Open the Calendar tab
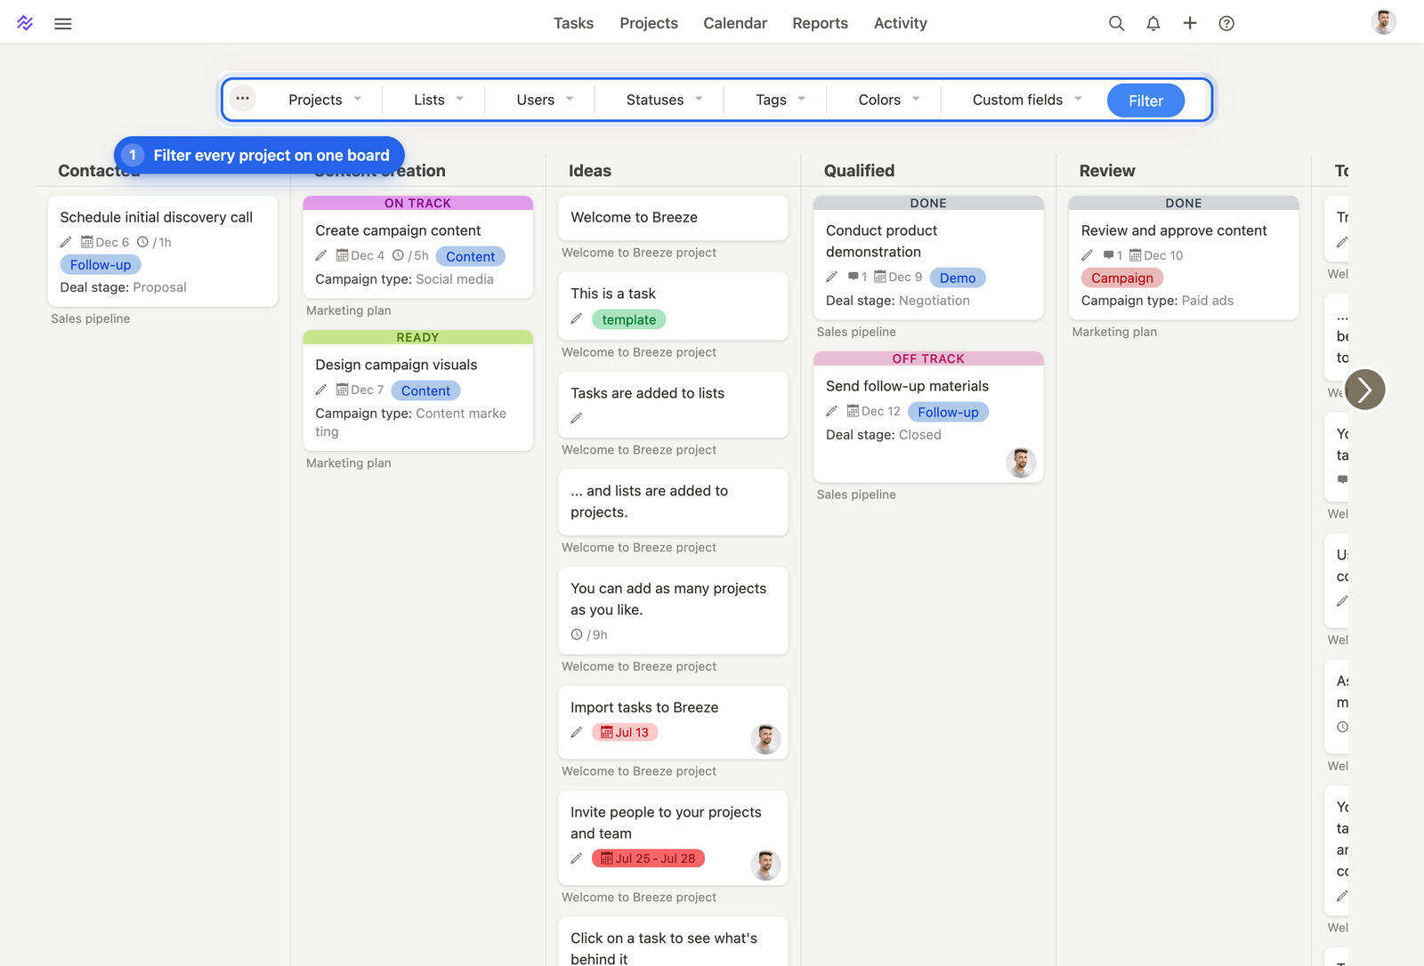1424x966 pixels. pyautogui.click(x=735, y=23)
